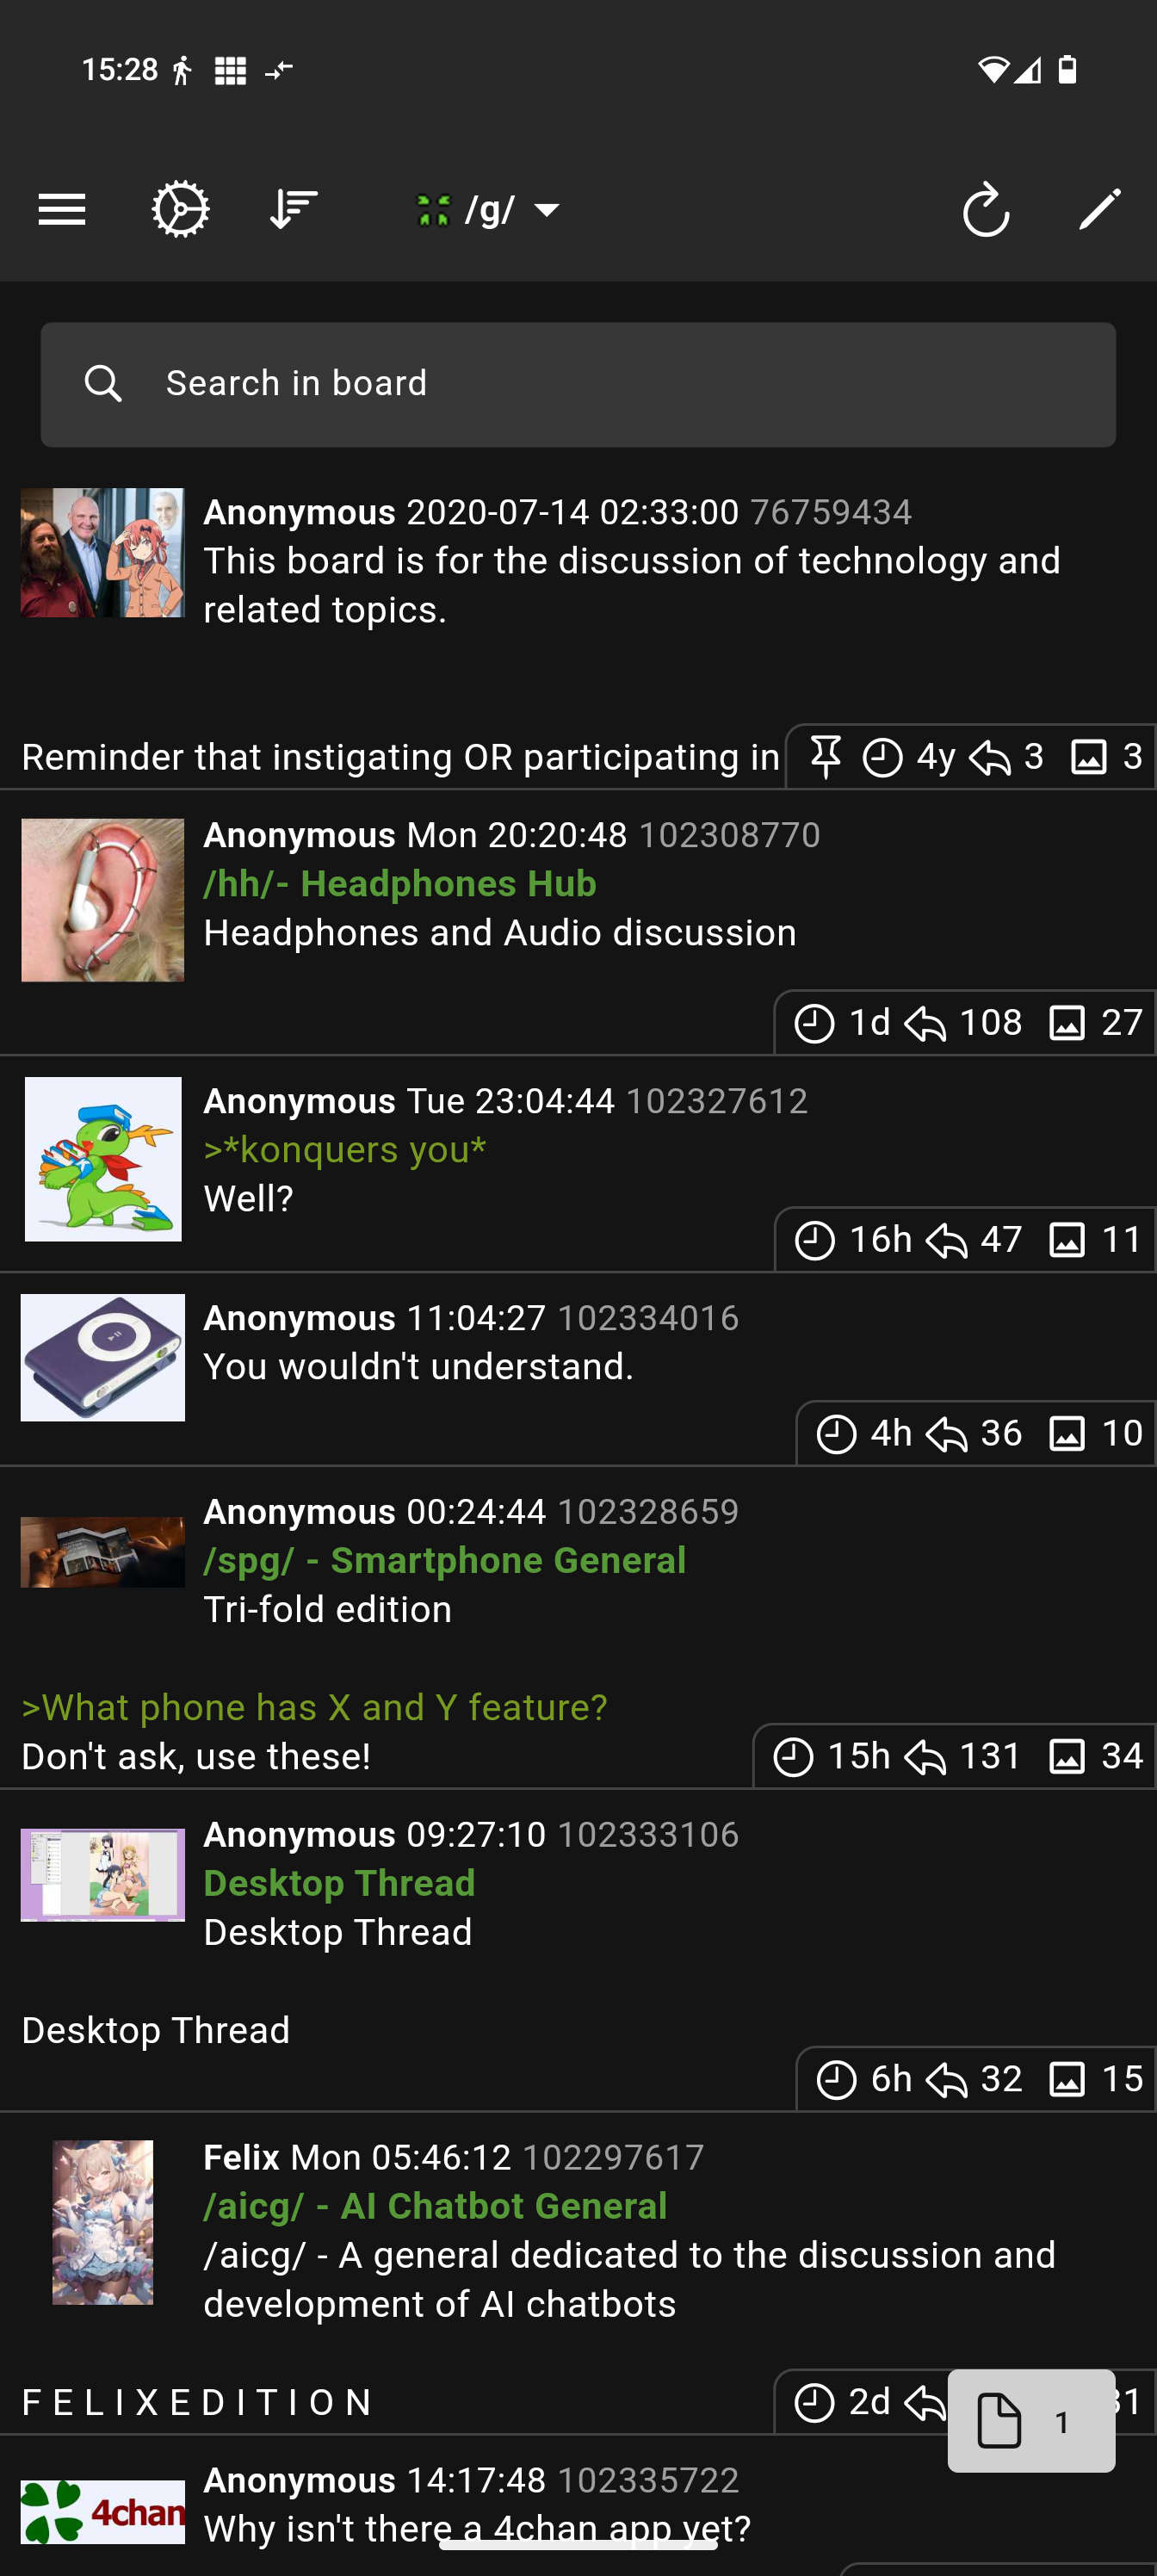
Task: View the earbud thumbnail image
Action: (103, 900)
